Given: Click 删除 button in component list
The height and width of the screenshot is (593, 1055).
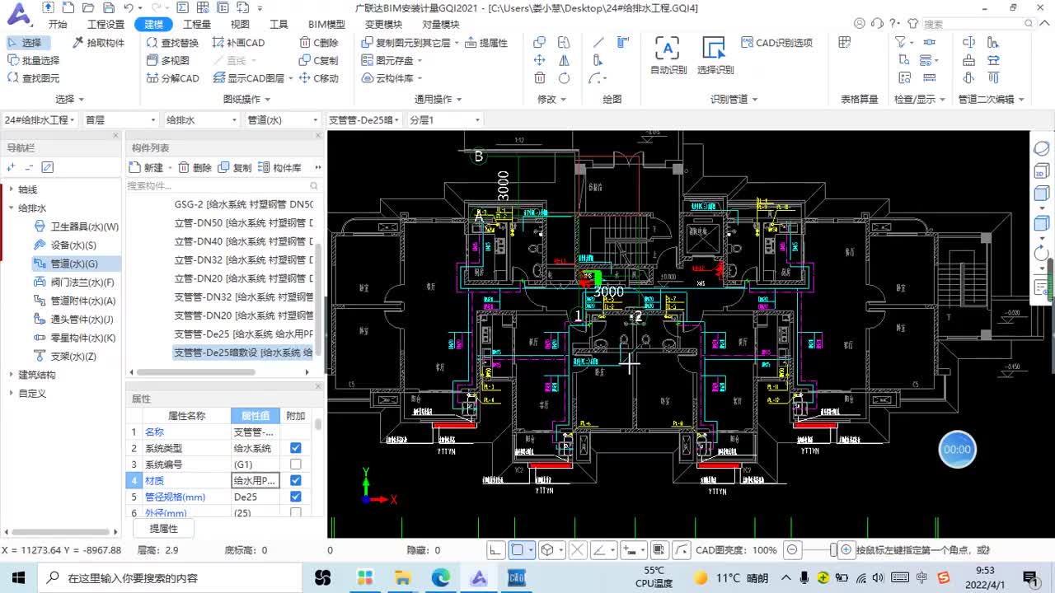Looking at the screenshot, I should 195,167.
